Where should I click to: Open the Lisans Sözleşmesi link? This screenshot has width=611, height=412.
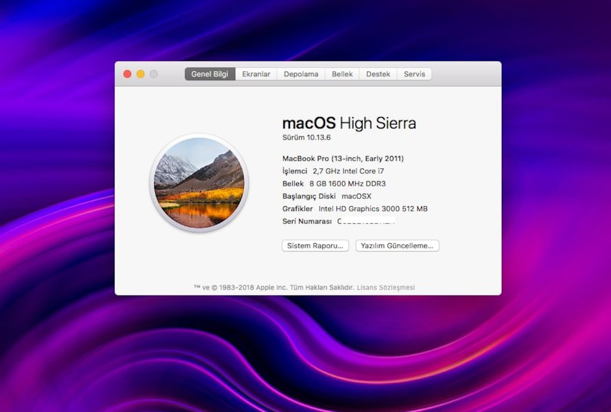[386, 288]
